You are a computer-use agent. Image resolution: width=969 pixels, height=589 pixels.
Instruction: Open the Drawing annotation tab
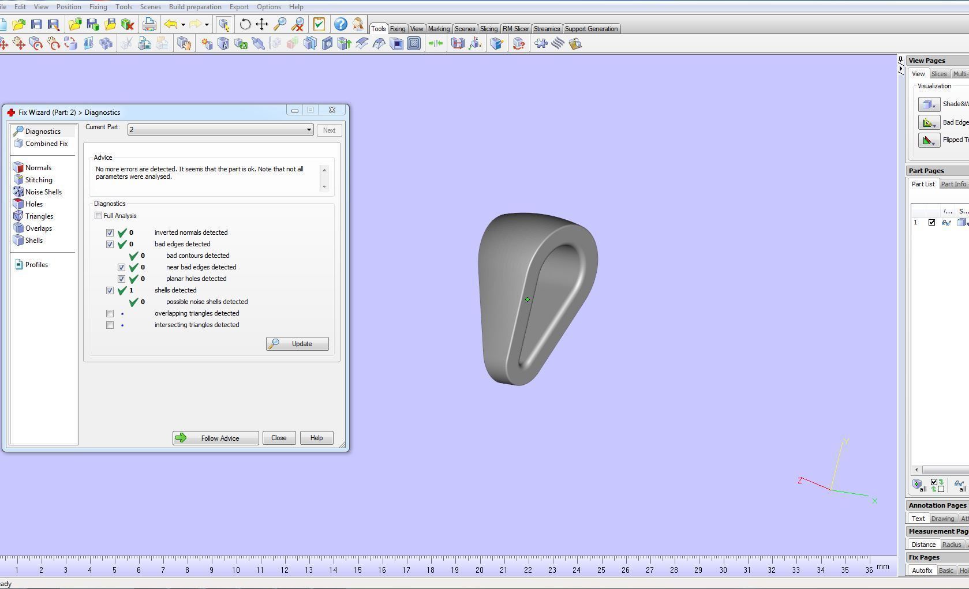(x=942, y=519)
